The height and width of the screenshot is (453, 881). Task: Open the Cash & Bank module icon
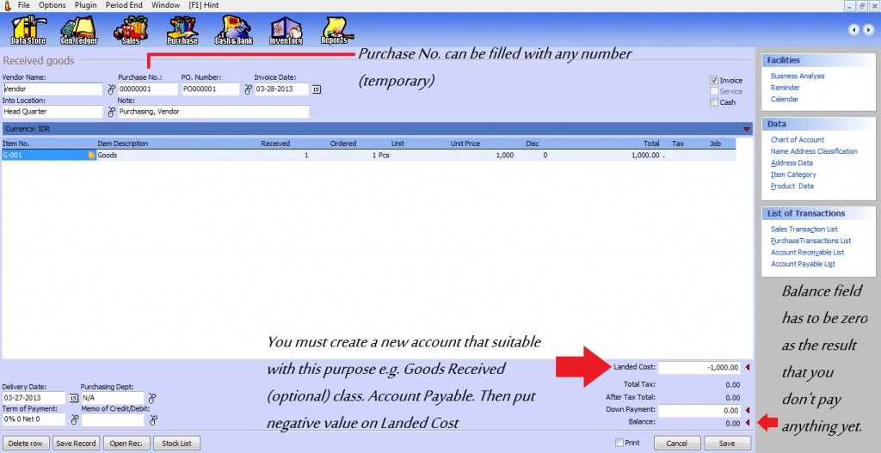(x=233, y=31)
